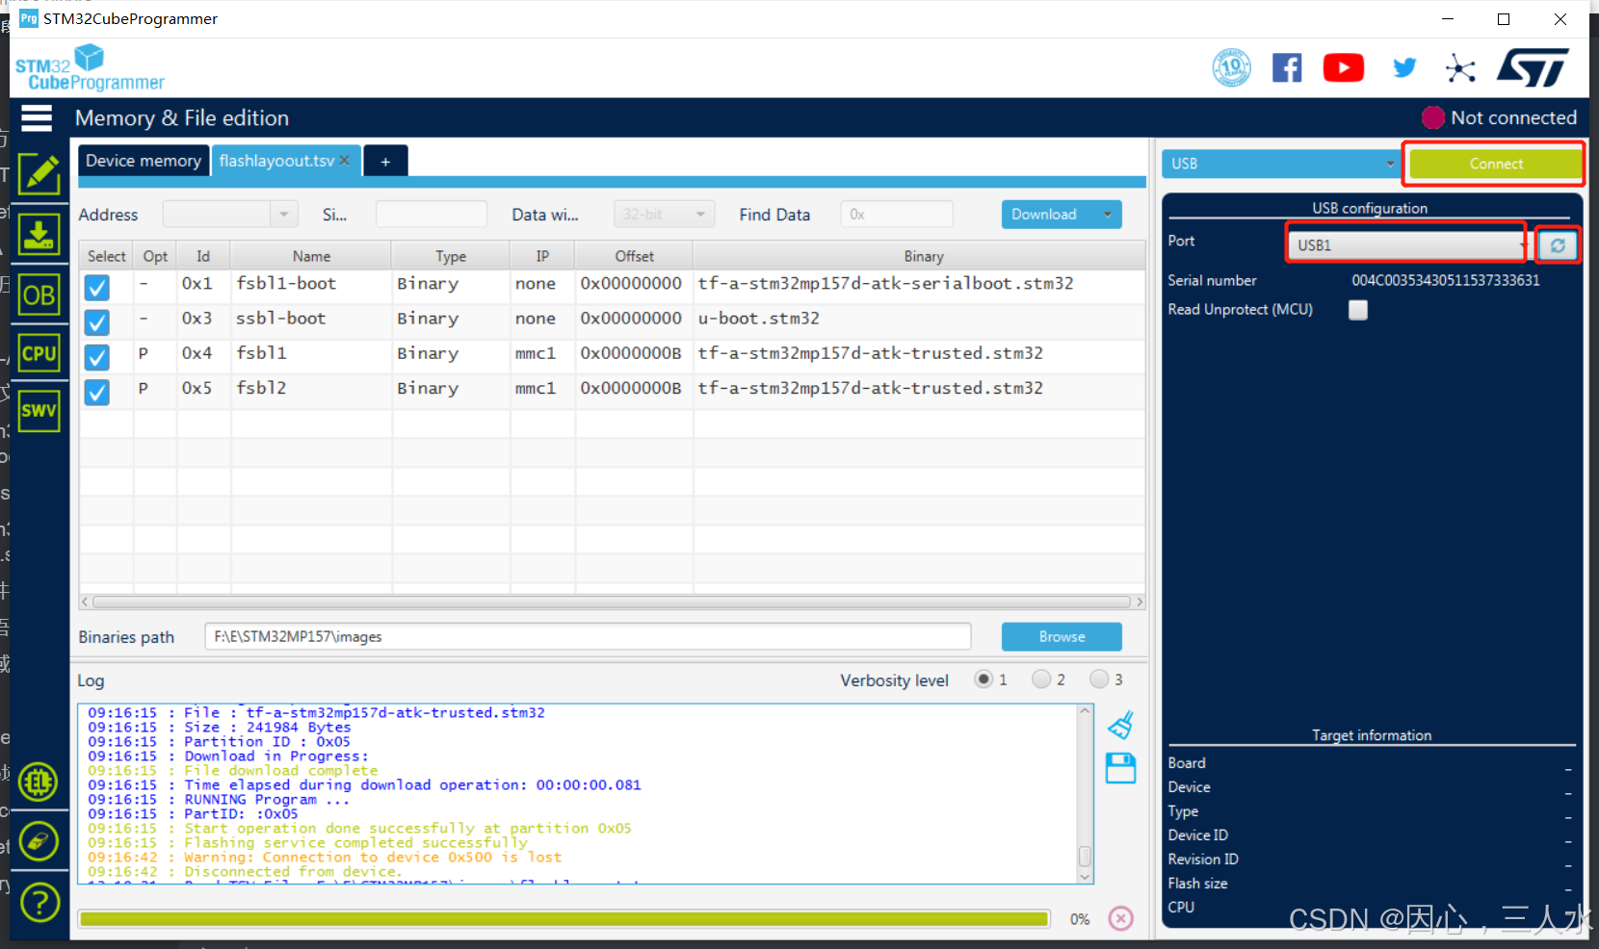
Task: Open the Option Bytes OB panel
Action: [39, 295]
